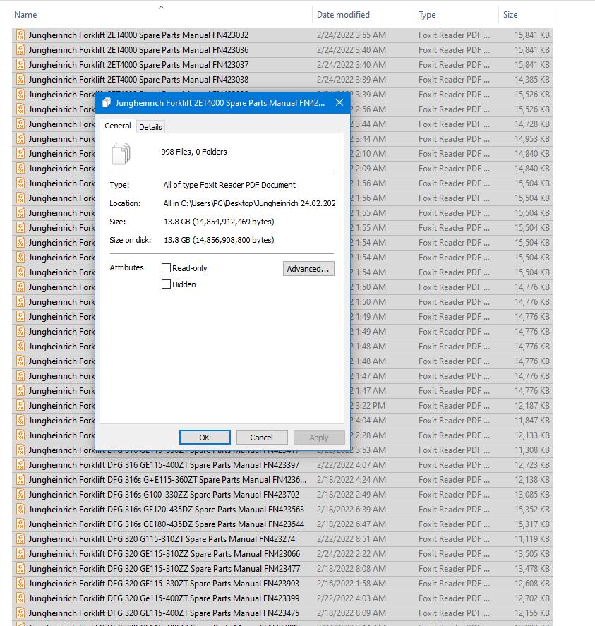
Task: Select DFG 316 GE115-400ZT manual FN423397
Action: pos(164,464)
